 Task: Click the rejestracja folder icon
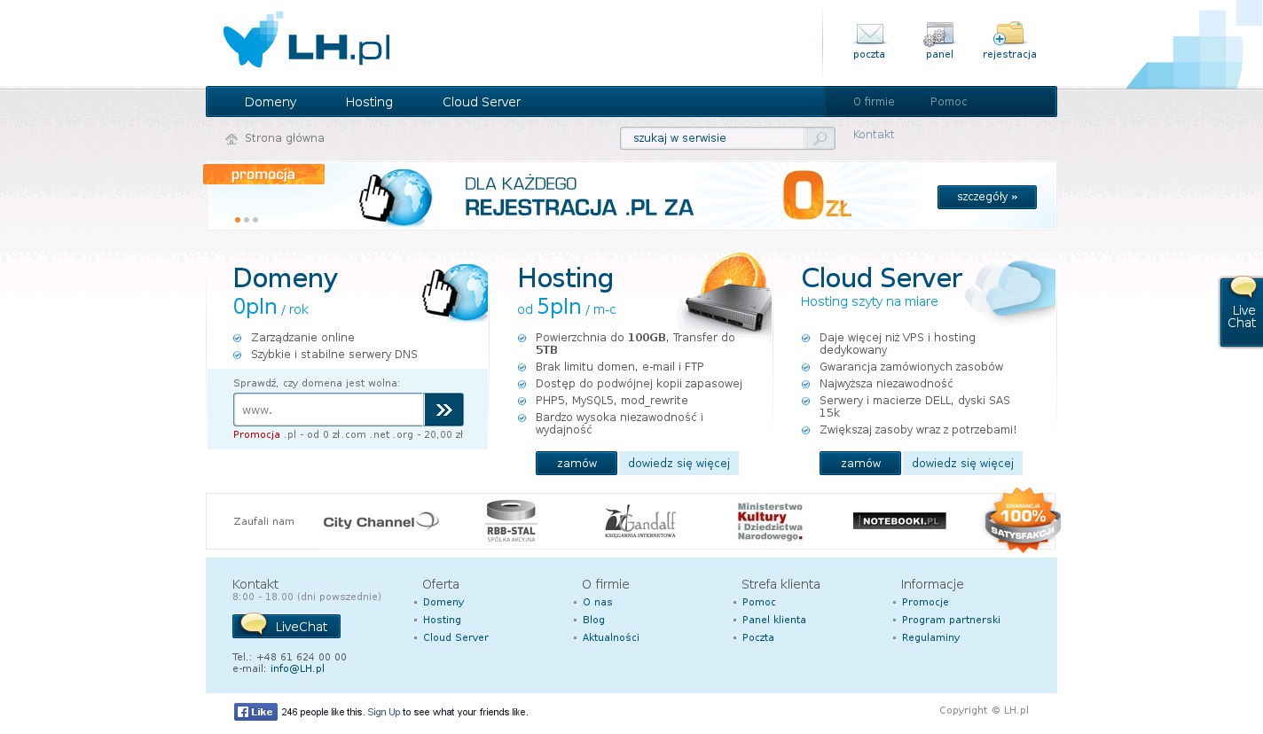[x=1008, y=34]
